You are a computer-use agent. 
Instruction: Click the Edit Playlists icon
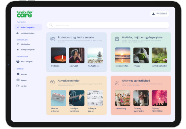18,44
